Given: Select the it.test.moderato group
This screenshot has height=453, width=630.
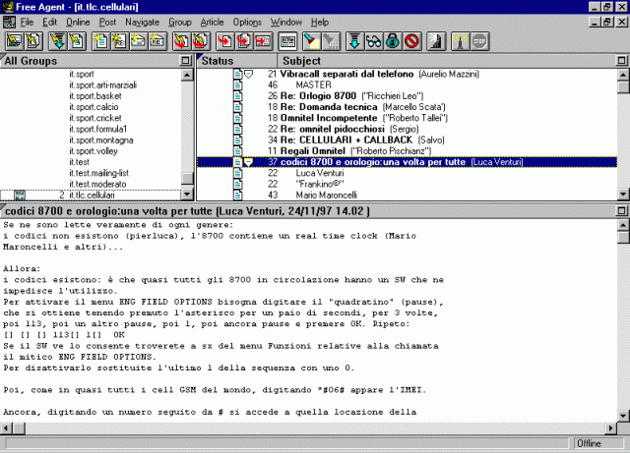Looking at the screenshot, I should pos(97,184).
